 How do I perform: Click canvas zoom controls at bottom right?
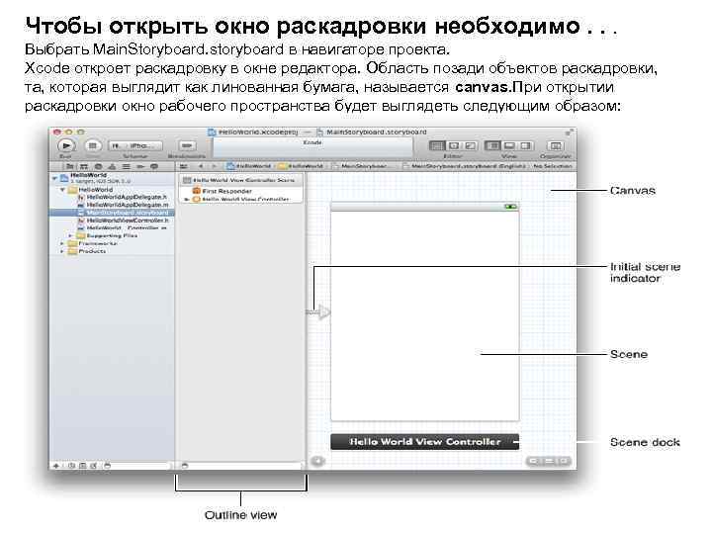pyautogui.click(x=549, y=462)
